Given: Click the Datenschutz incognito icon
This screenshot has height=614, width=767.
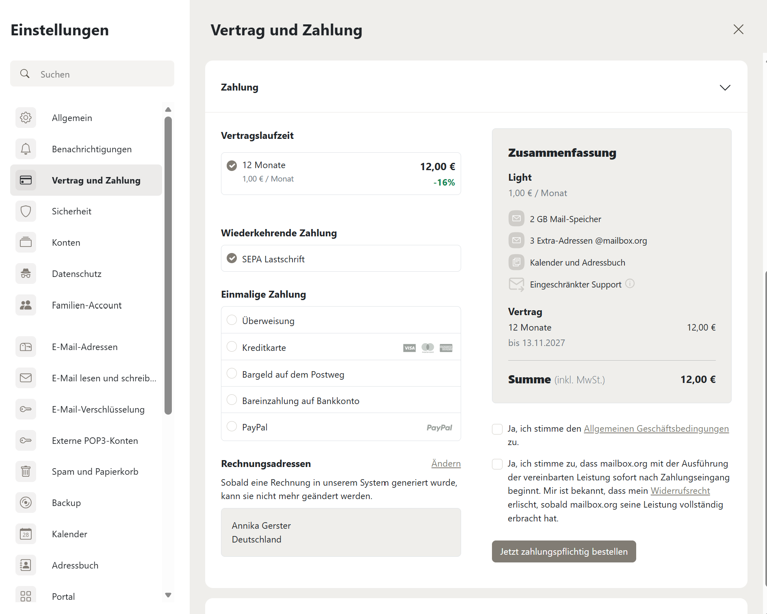Looking at the screenshot, I should point(26,274).
